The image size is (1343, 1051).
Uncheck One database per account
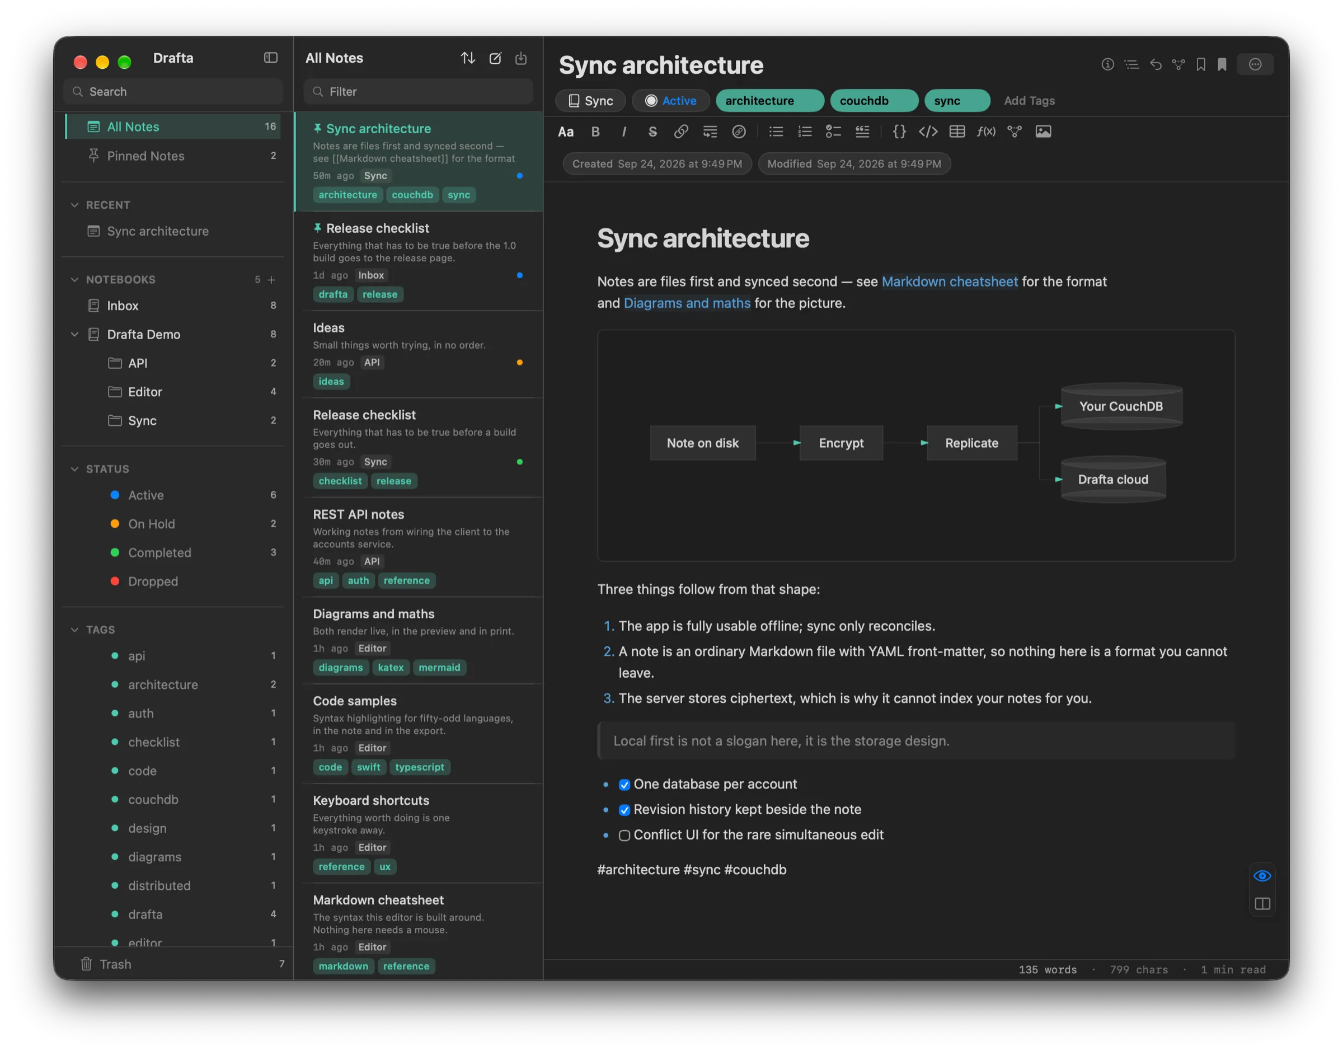[x=624, y=785]
